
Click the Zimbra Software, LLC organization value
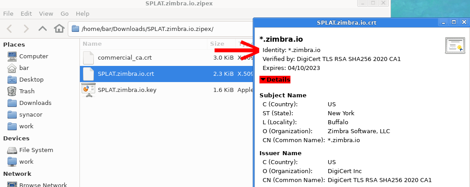click(x=359, y=131)
